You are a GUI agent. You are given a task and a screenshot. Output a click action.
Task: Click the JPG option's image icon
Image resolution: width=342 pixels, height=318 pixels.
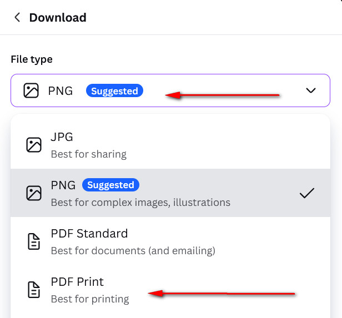click(x=34, y=145)
